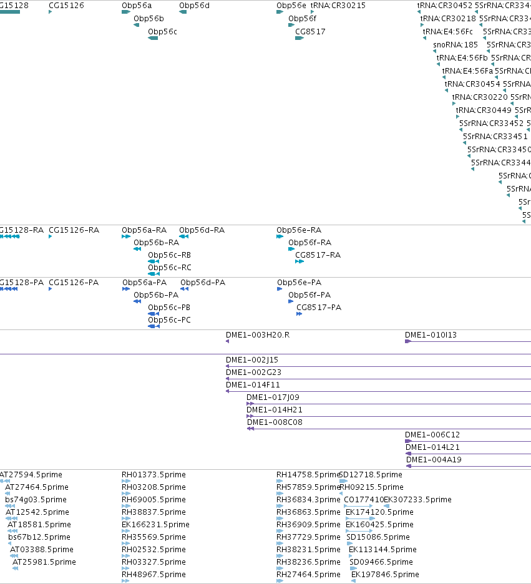This screenshot has height=584, width=531.
Task: Select EST AT27464.5prime
Action: point(7,494)
